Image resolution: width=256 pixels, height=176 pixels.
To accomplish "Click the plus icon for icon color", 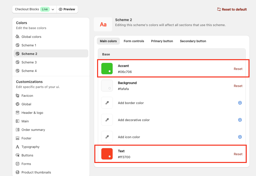I will [240, 137].
